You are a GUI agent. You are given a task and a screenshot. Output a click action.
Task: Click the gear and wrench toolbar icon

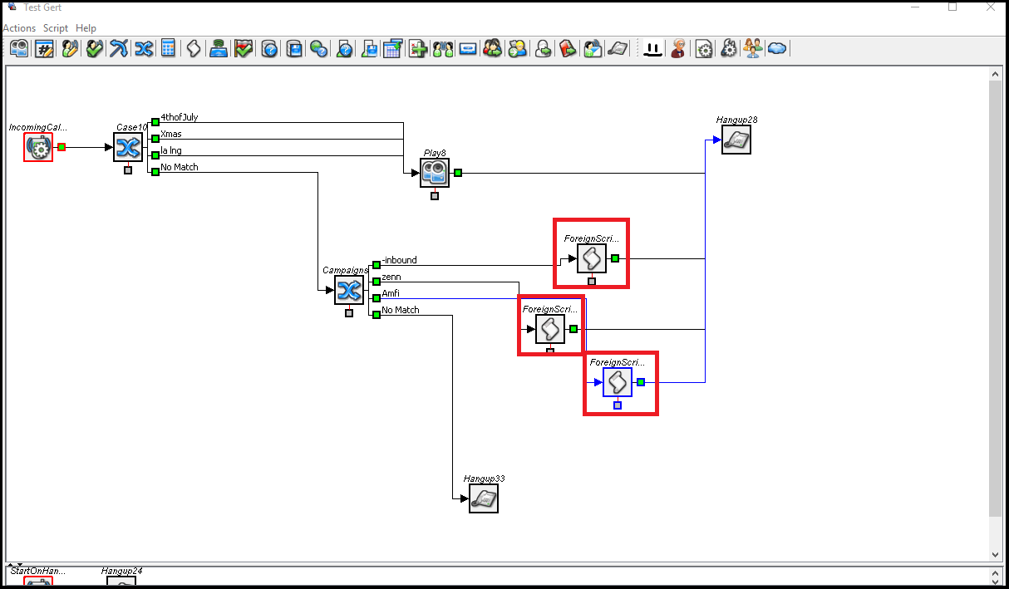coord(728,49)
